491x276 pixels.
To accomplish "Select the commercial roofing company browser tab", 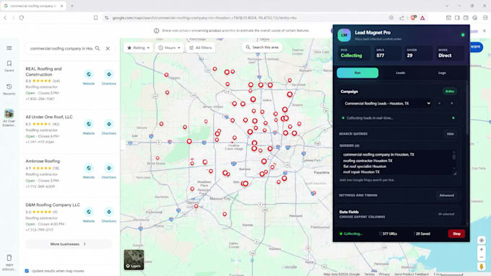I will click(33, 6).
